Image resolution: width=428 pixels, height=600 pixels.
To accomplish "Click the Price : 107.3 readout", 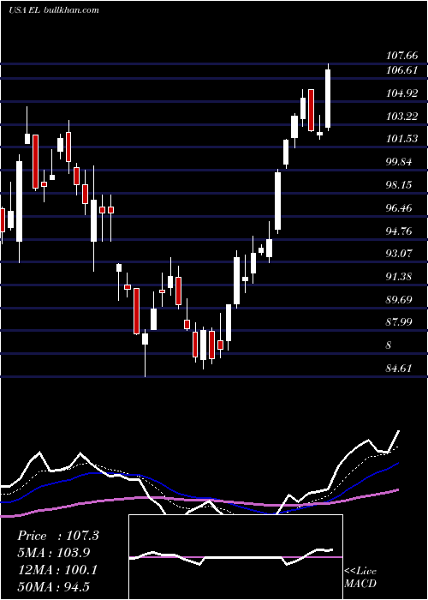I will pyautogui.click(x=58, y=536).
